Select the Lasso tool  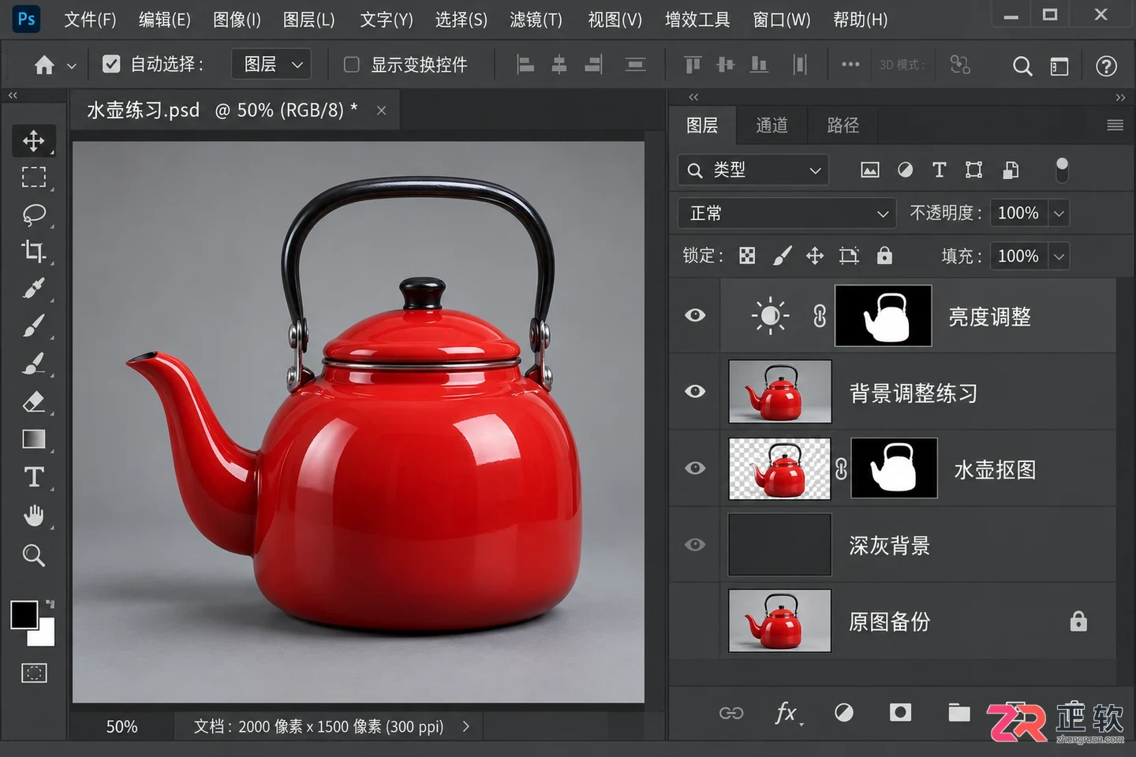click(34, 214)
